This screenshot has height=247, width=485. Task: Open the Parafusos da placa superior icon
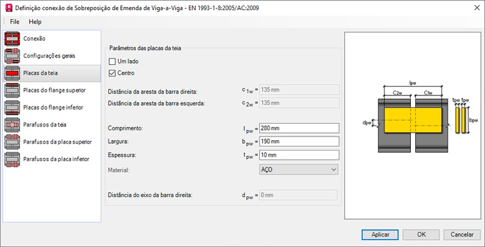tap(12, 142)
